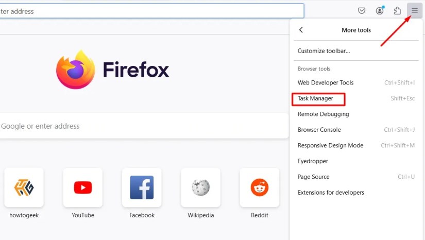
Task: Open the Firefox account icon
Action: pyautogui.click(x=380, y=11)
